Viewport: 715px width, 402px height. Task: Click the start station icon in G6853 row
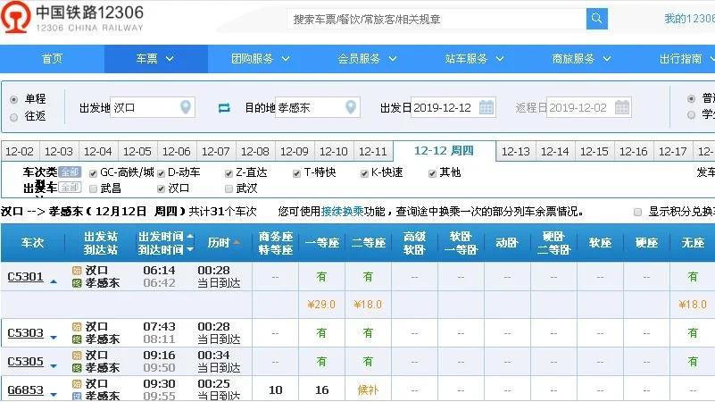pos(77,384)
